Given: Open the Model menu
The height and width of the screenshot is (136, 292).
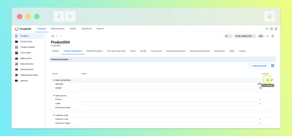Looking at the screenshot, I should click(x=73, y=29).
